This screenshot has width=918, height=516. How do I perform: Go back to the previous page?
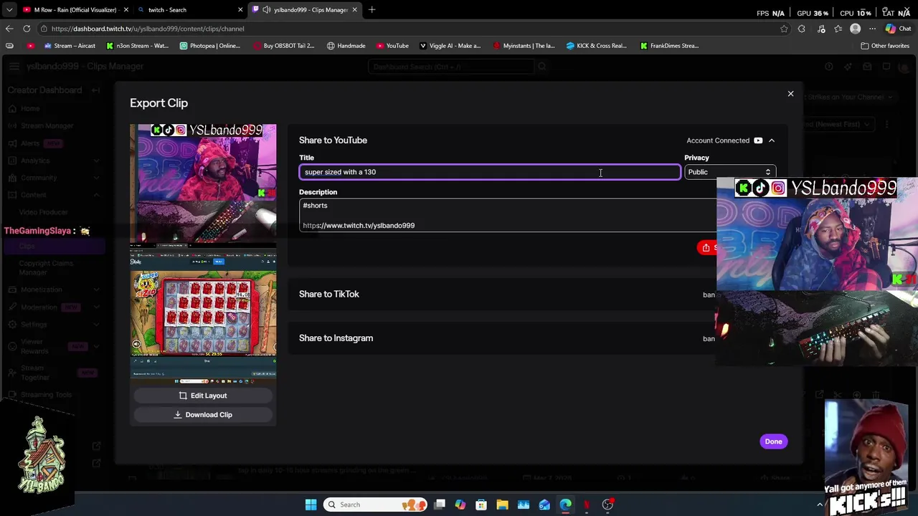point(9,29)
